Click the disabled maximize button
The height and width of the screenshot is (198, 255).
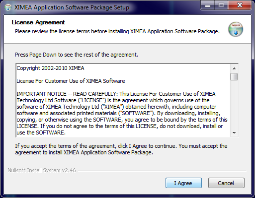221,5
